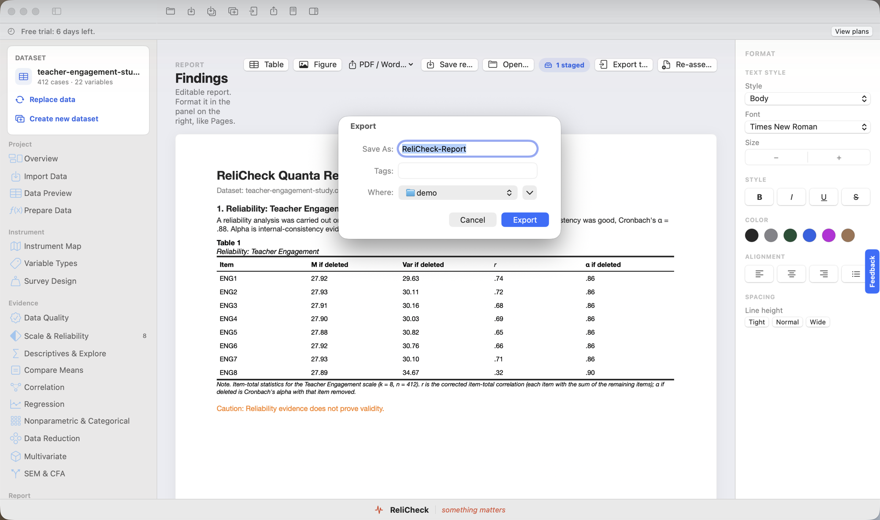Image resolution: width=880 pixels, height=520 pixels.
Task: Open the Regression section
Action: click(x=44, y=404)
